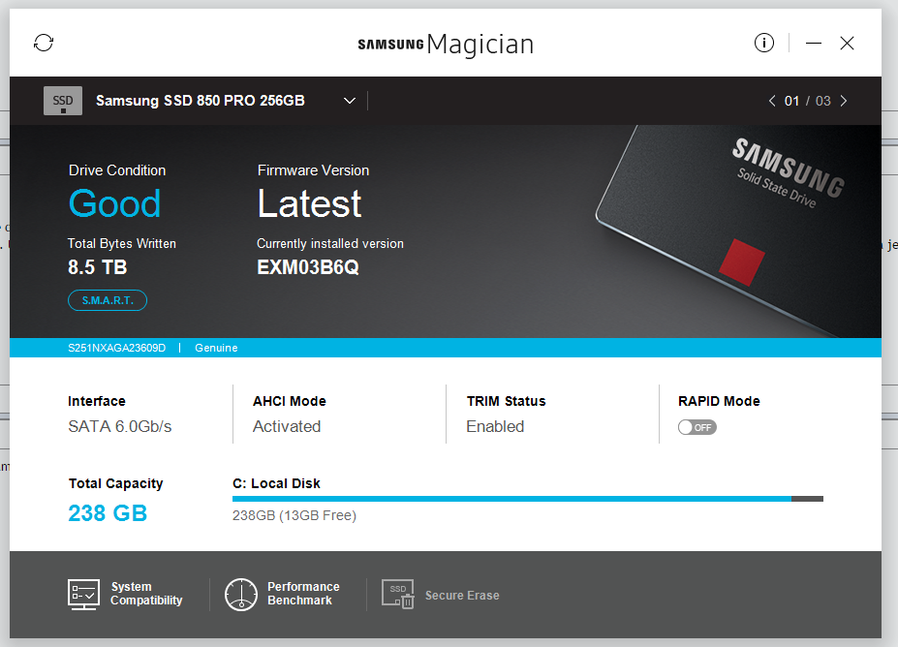Click the Secure Erase label
Image resolution: width=898 pixels, height=647 pixels.
[x=462, y=596]
